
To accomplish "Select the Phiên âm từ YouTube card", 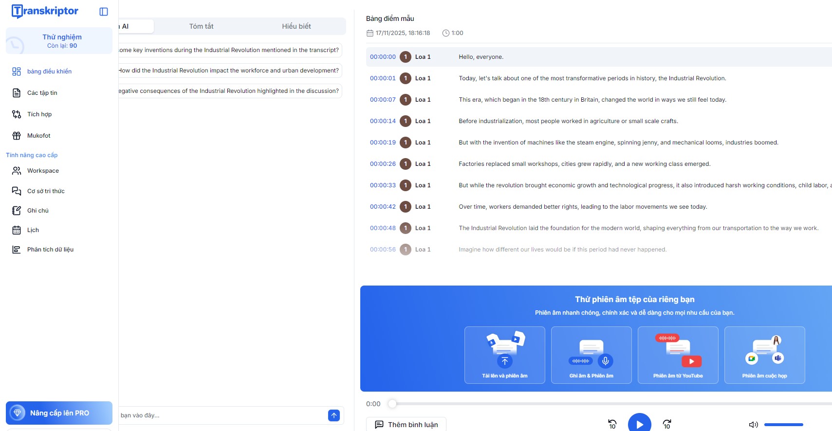I will pyautogui.click(x=678, y=355).
